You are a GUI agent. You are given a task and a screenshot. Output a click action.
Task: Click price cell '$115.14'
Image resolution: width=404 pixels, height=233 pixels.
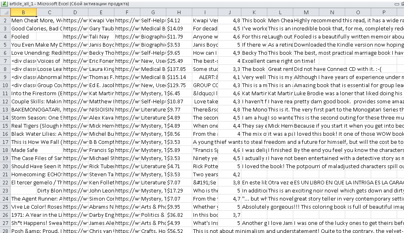[179, 77]
